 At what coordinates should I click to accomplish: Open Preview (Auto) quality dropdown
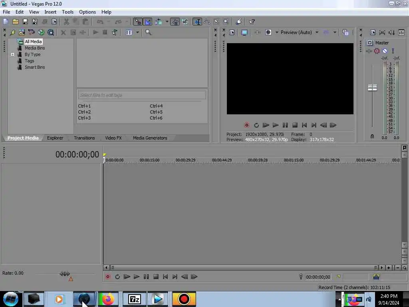[300, 32]
